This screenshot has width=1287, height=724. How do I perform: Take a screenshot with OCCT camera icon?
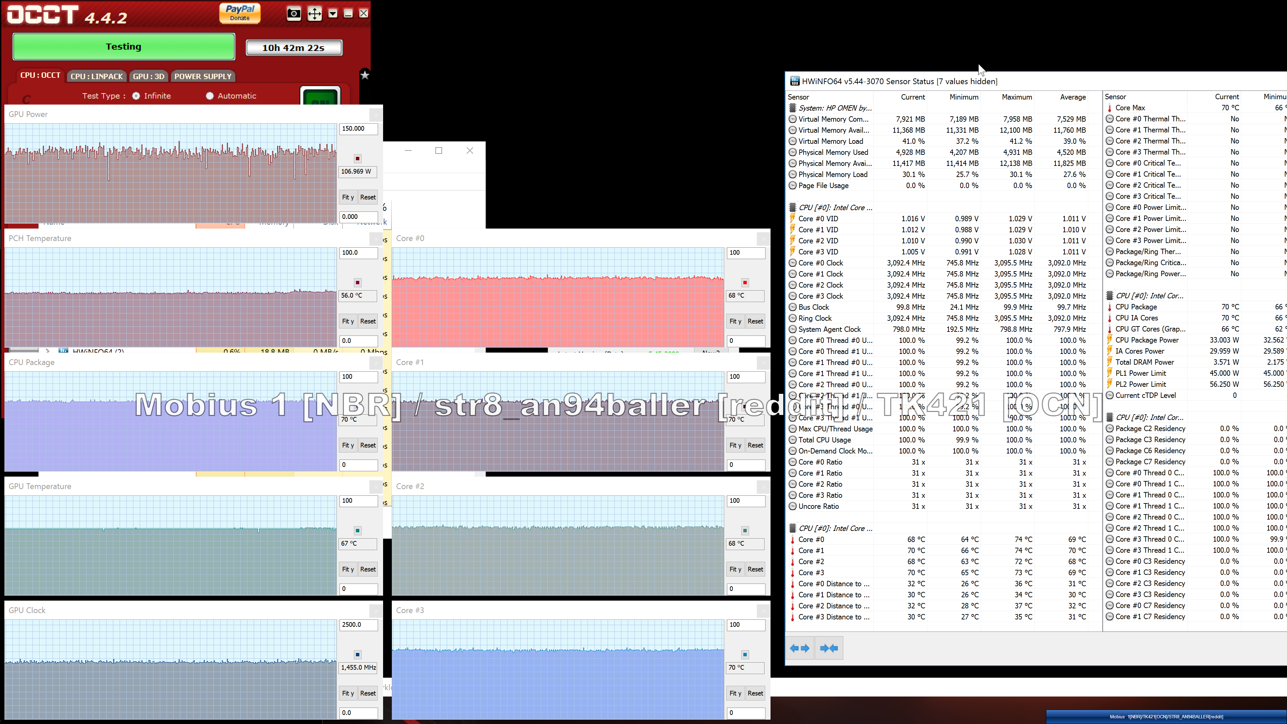294,13
